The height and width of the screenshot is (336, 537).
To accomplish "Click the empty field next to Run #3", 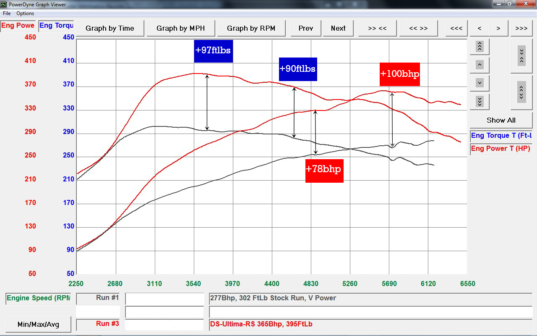I will coord(164,324).
